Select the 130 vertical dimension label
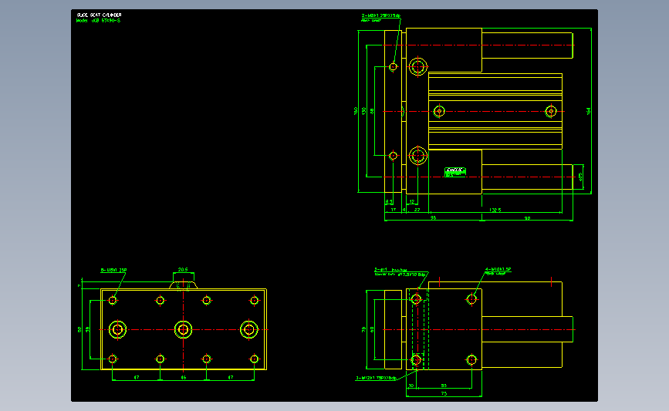 click(364, 110)
